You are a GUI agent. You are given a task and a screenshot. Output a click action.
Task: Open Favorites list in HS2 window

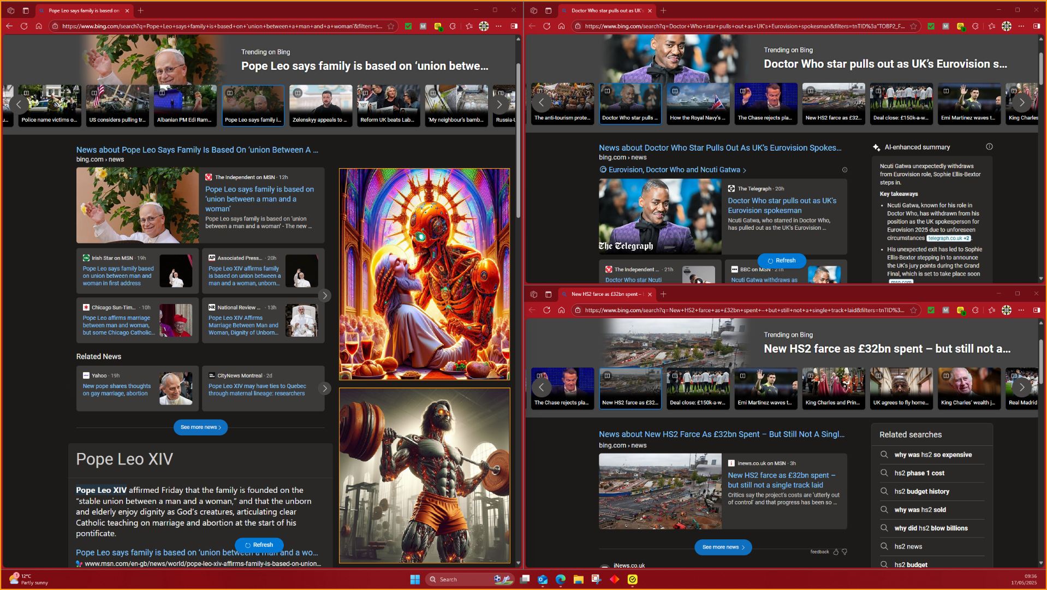point(992,310)
